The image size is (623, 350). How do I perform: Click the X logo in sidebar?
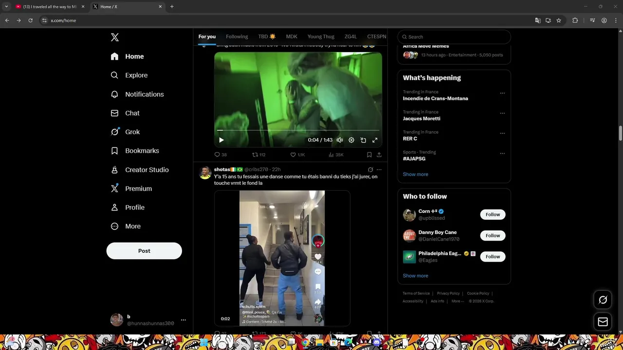pyautogui.click(x=115, y=37)
